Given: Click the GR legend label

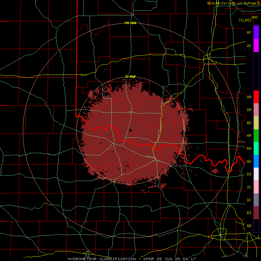Looking at the screenshot, I should (249, 110).
